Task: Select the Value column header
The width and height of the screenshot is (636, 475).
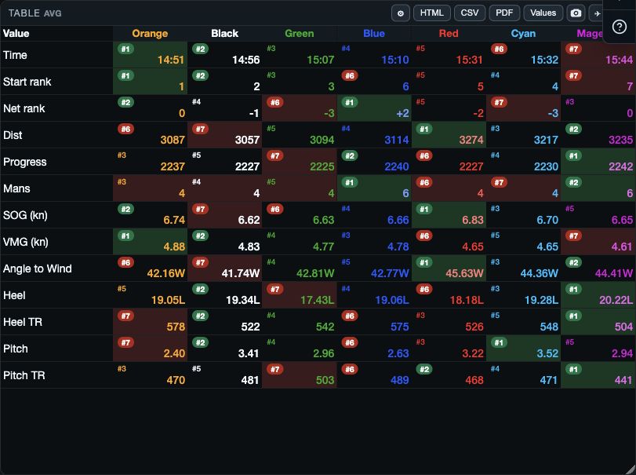Action: click(x=16, y=33)
